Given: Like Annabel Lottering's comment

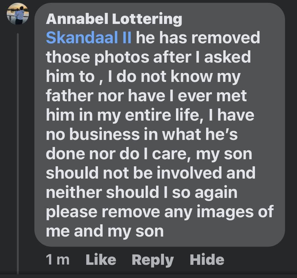Looking at the screenshot, I should 101,260.
